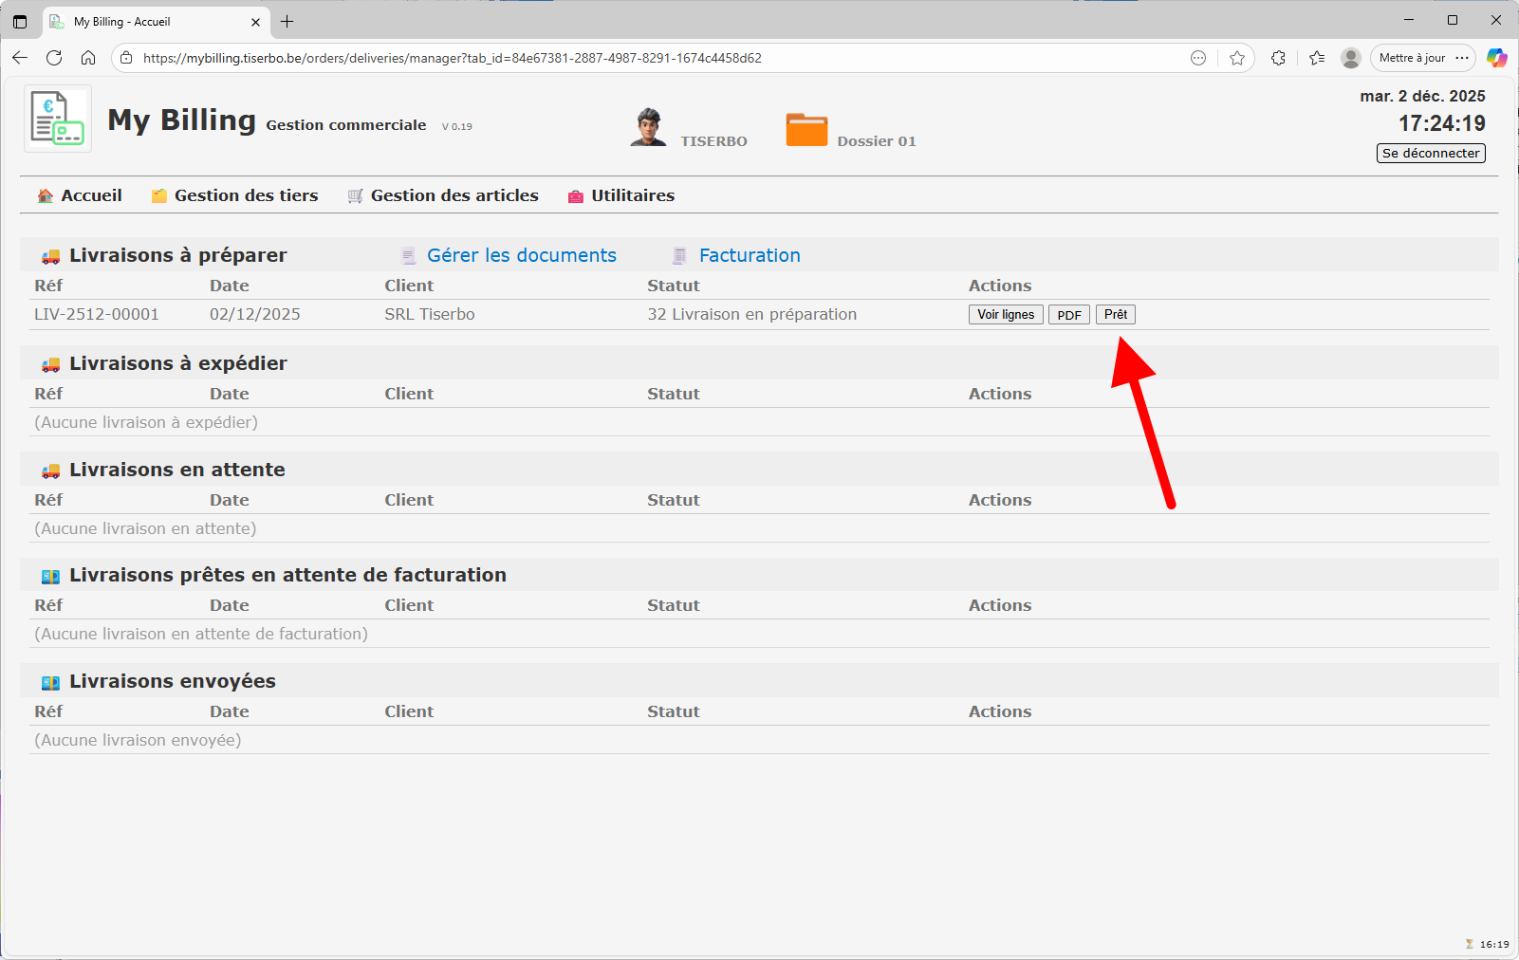
Task: Open Gestion des articles menu
Action: 443,195
